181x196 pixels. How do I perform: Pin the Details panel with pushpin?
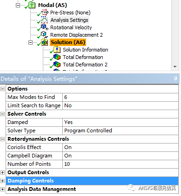coord(175,79)
